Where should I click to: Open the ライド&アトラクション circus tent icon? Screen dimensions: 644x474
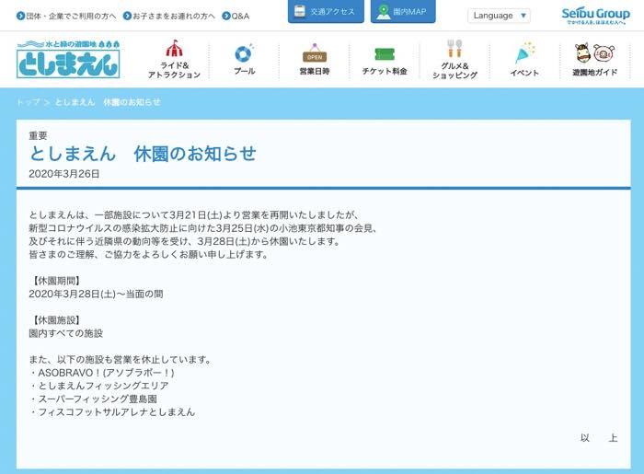click(174, 49)
